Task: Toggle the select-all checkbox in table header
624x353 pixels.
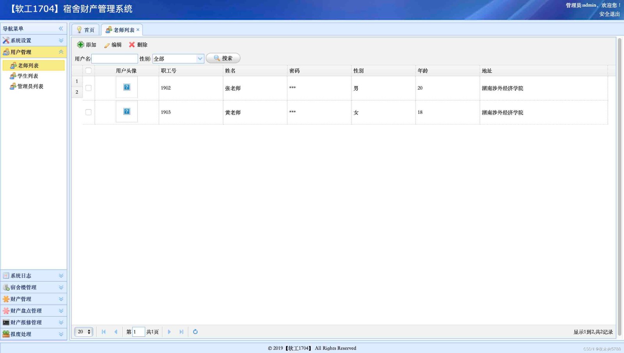Action: tap(89, 71)
